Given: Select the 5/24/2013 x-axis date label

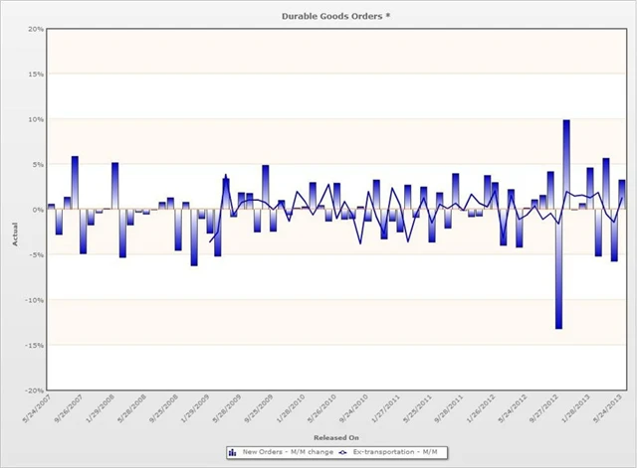Looking at the screenshot, I should [x=610, y=408].
